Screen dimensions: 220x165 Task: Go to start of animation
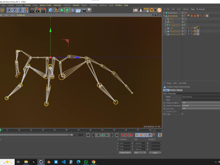[x=88, y=135]
